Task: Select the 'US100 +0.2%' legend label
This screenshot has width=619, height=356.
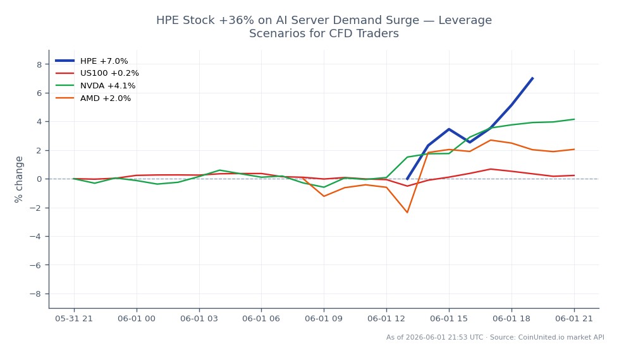Action: [x=109, y=73]
